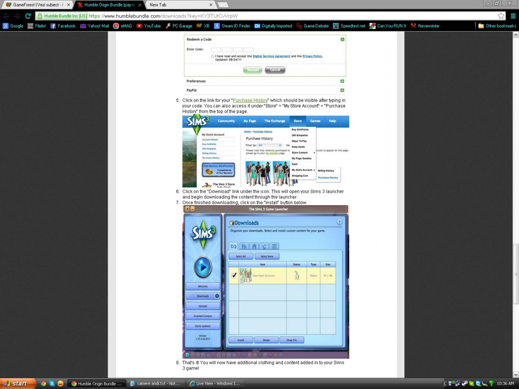Open the Neverwinter bookmark
This screenshot has width=519, height=389.
coord(425,26)
